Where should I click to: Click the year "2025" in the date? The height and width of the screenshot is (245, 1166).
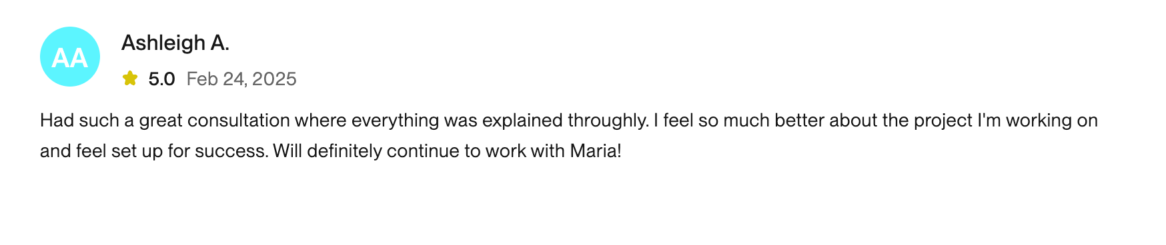275,79
